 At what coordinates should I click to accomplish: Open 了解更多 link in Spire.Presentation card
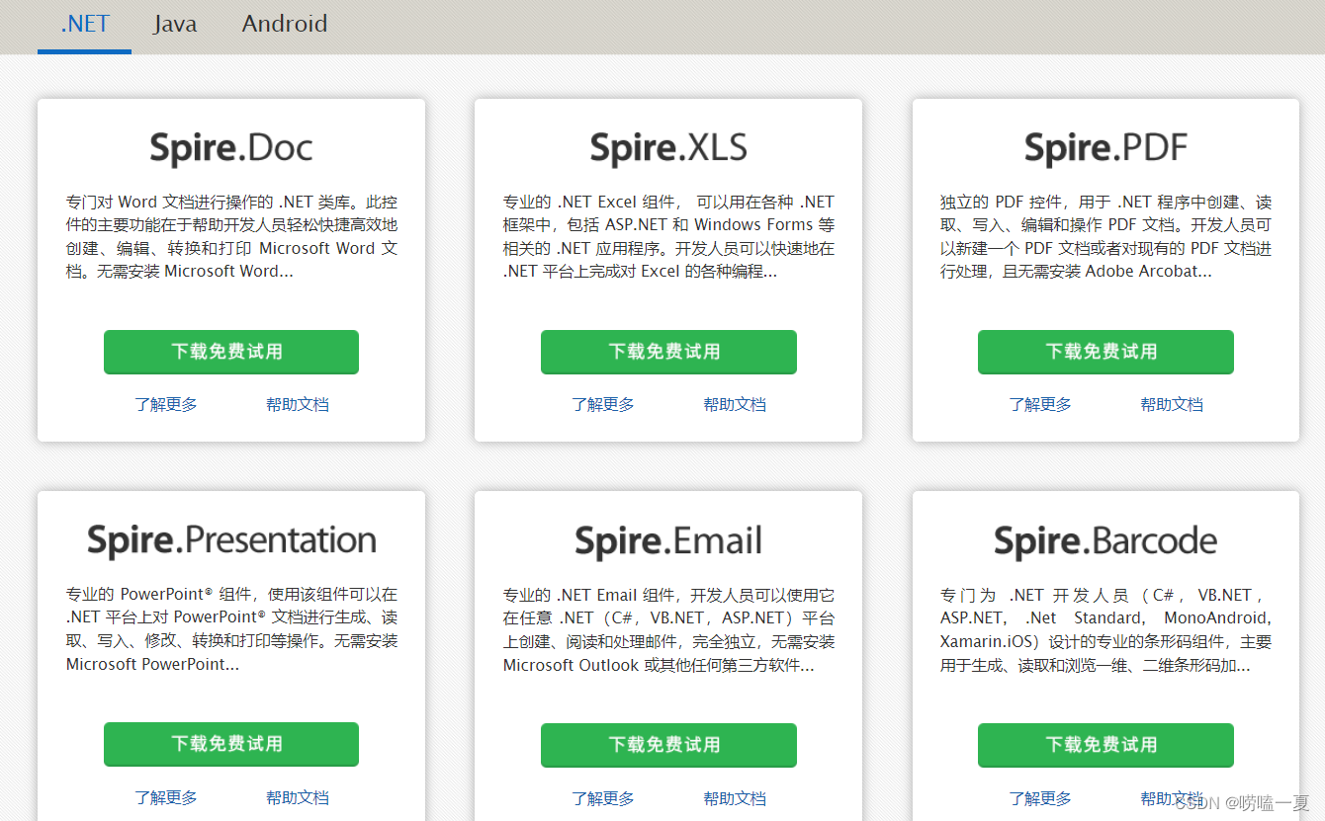[x=166, y=797]
